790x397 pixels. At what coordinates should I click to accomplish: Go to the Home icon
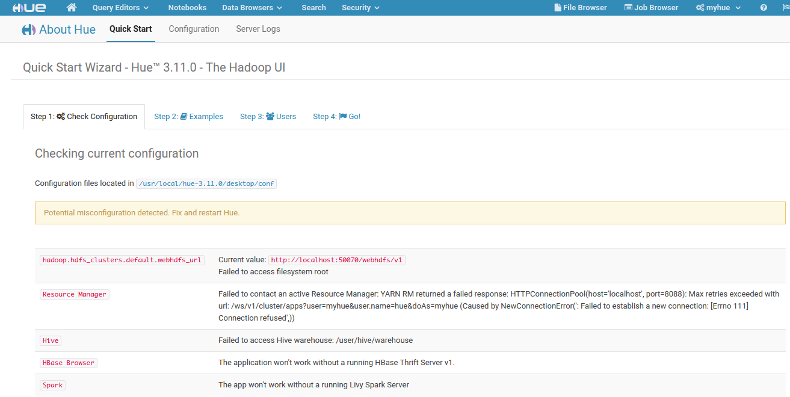tap(72, 8)
